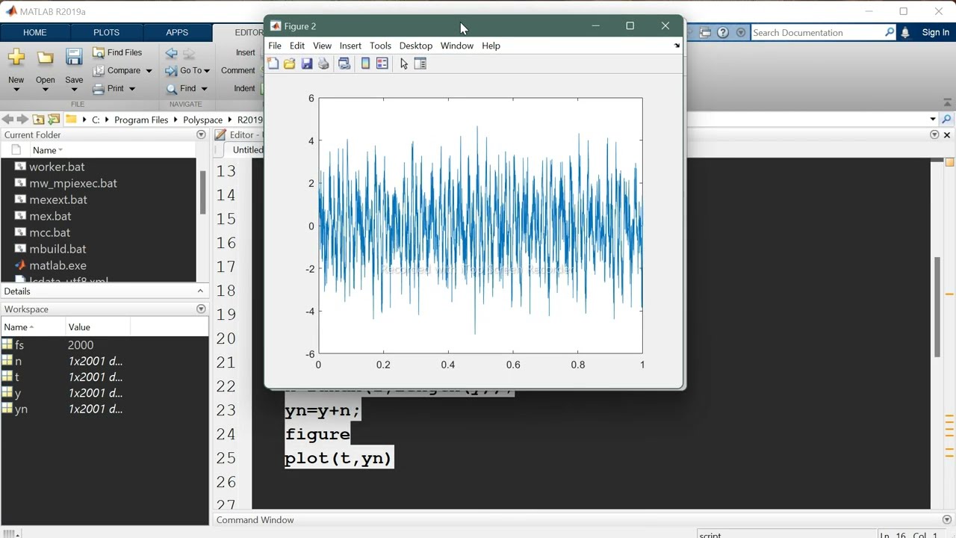Click New Figure icon in Figure 2 toolbar
The image size is (956, 538).
click(273, 64)
